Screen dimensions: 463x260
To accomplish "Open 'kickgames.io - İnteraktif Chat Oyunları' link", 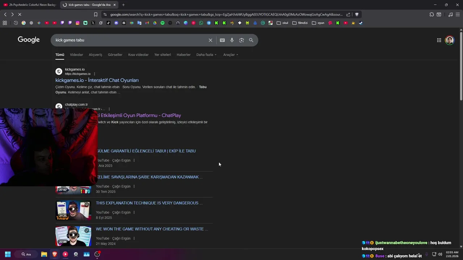I will coord(97,80).
